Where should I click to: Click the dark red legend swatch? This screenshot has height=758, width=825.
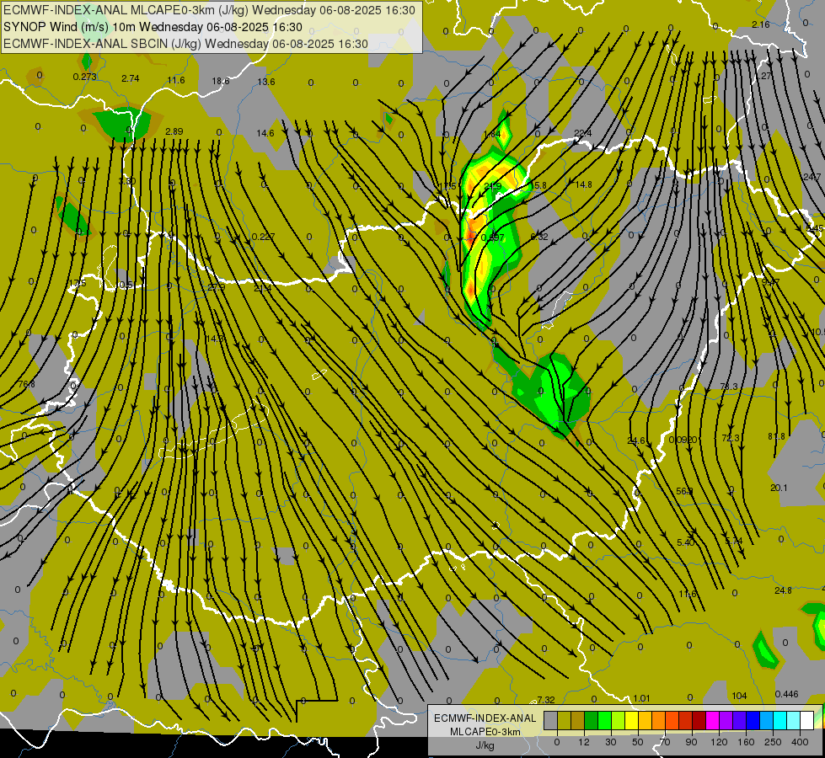[x=699, y=720]
